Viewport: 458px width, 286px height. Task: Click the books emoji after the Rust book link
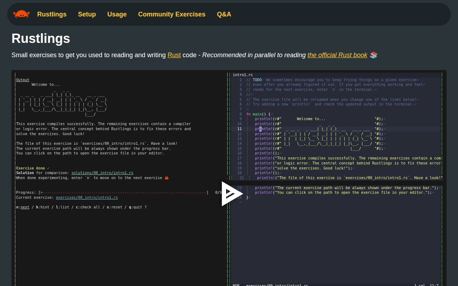pos(374,55)
